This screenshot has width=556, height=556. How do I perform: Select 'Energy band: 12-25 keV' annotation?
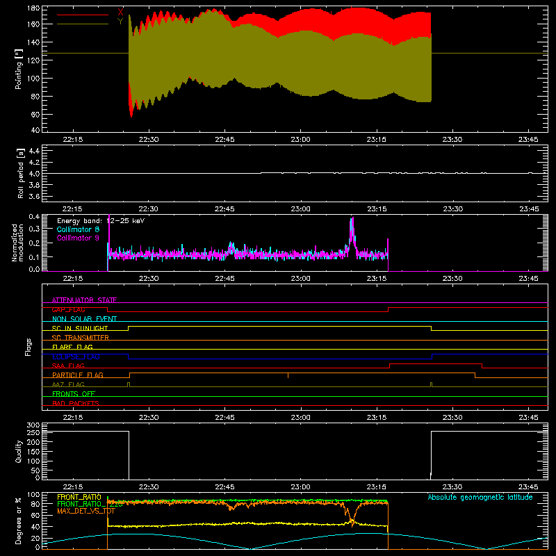coord(101,221)
